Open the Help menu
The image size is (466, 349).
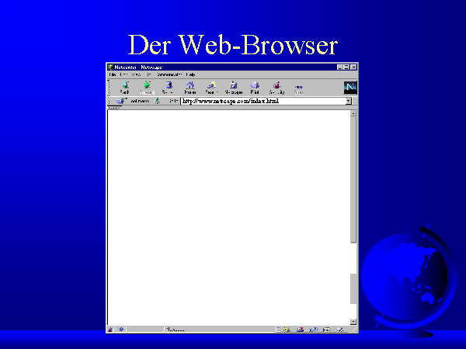pos(190,74)
